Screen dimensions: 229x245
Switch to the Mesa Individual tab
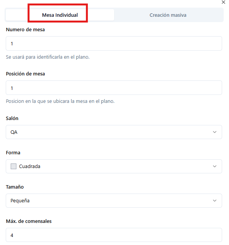(60, 15)
